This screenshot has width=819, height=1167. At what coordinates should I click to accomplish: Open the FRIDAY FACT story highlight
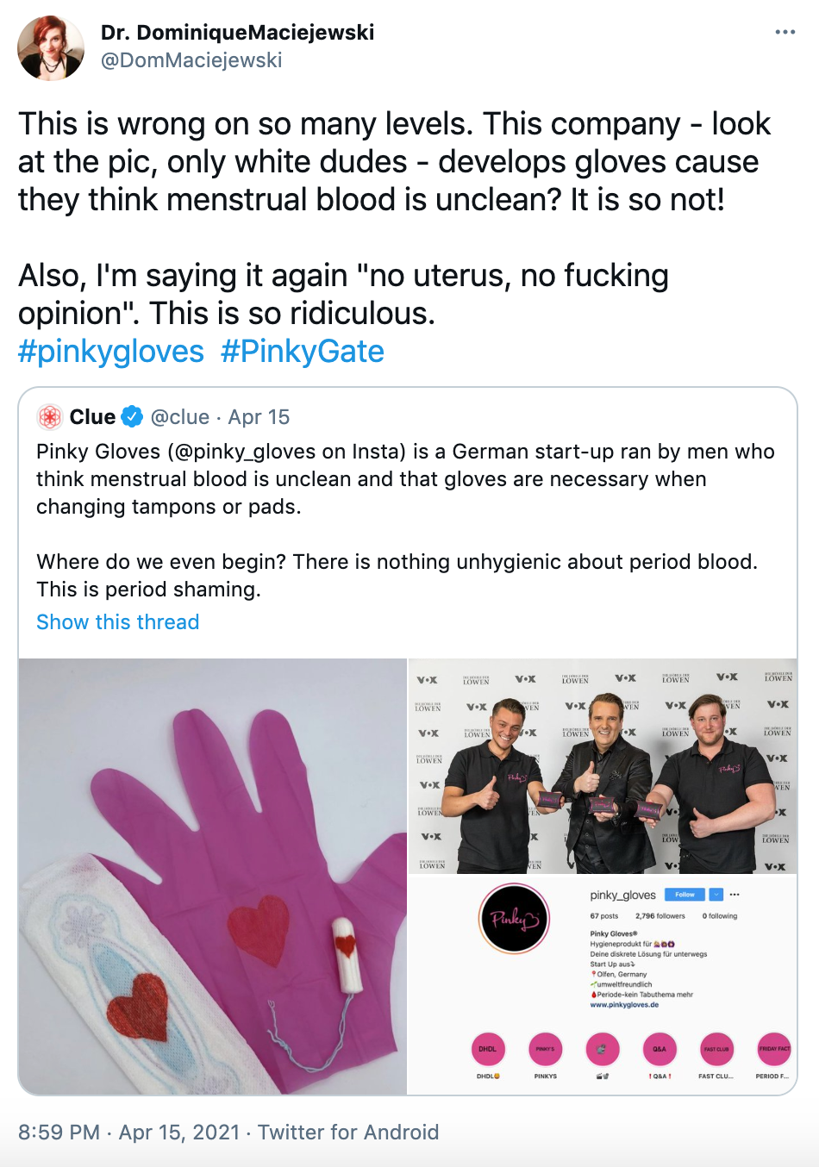click(773, 1049)
